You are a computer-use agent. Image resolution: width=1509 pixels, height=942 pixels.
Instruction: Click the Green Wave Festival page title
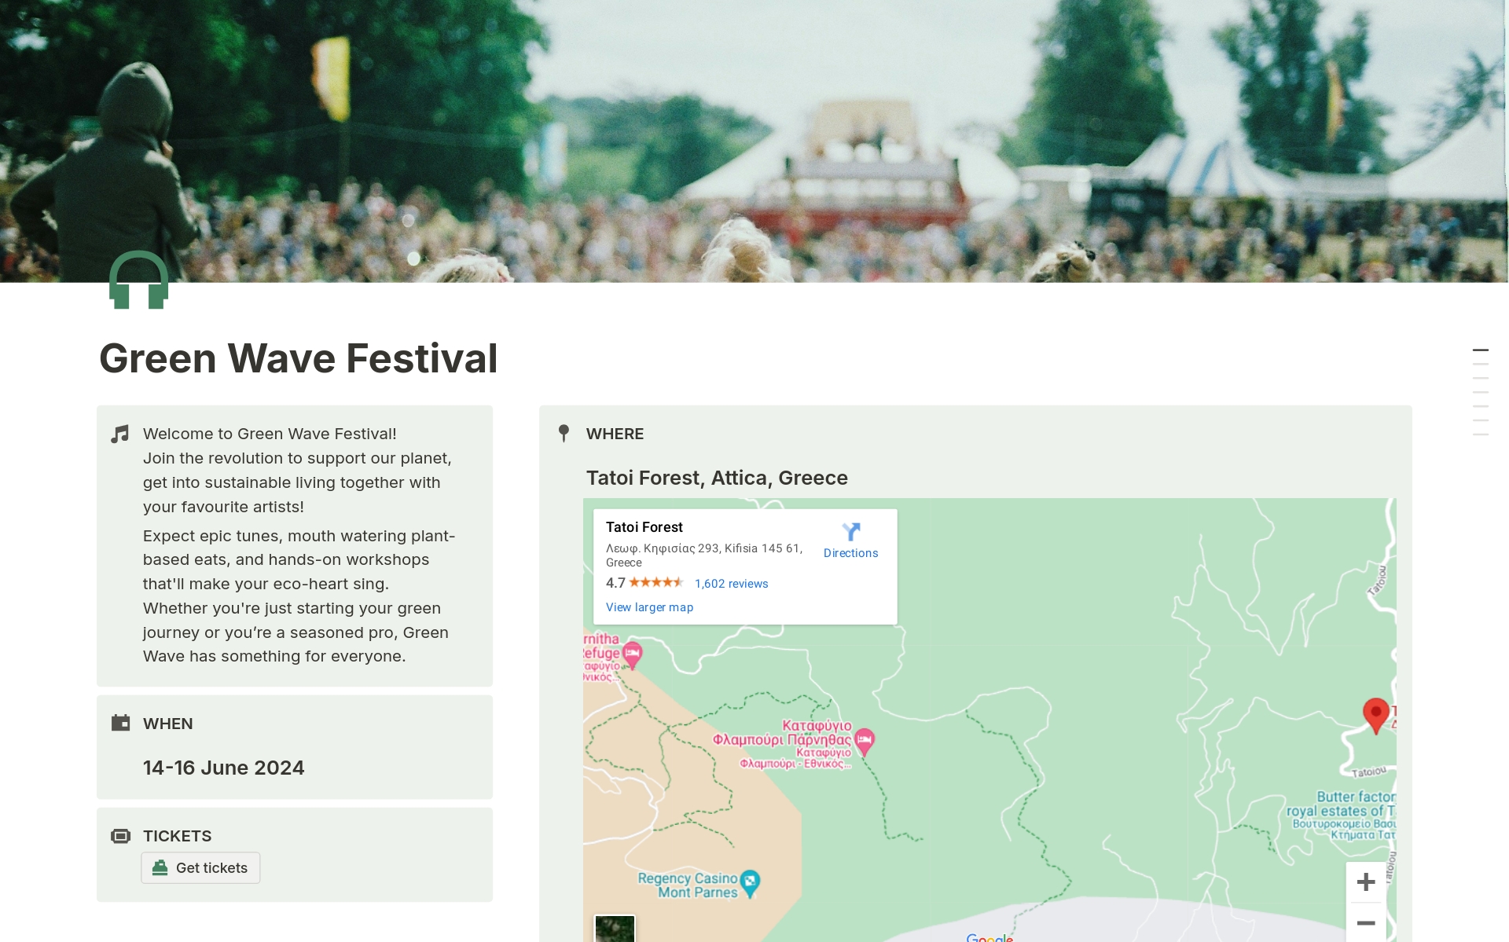tap(299, 358)
